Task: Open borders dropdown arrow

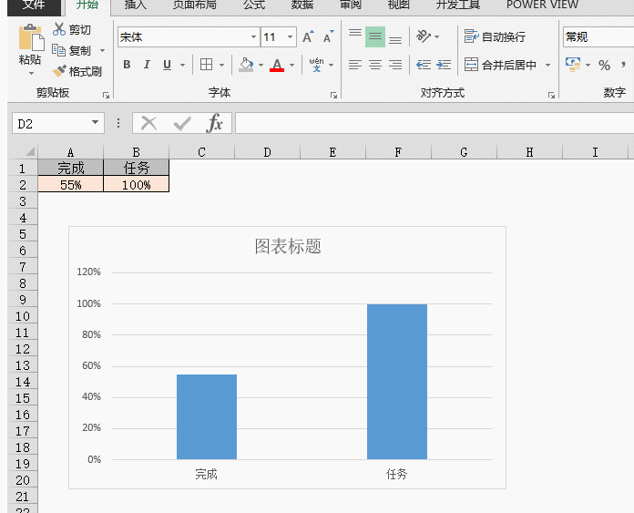Action: pyautogui.click(x=221, y=65)
